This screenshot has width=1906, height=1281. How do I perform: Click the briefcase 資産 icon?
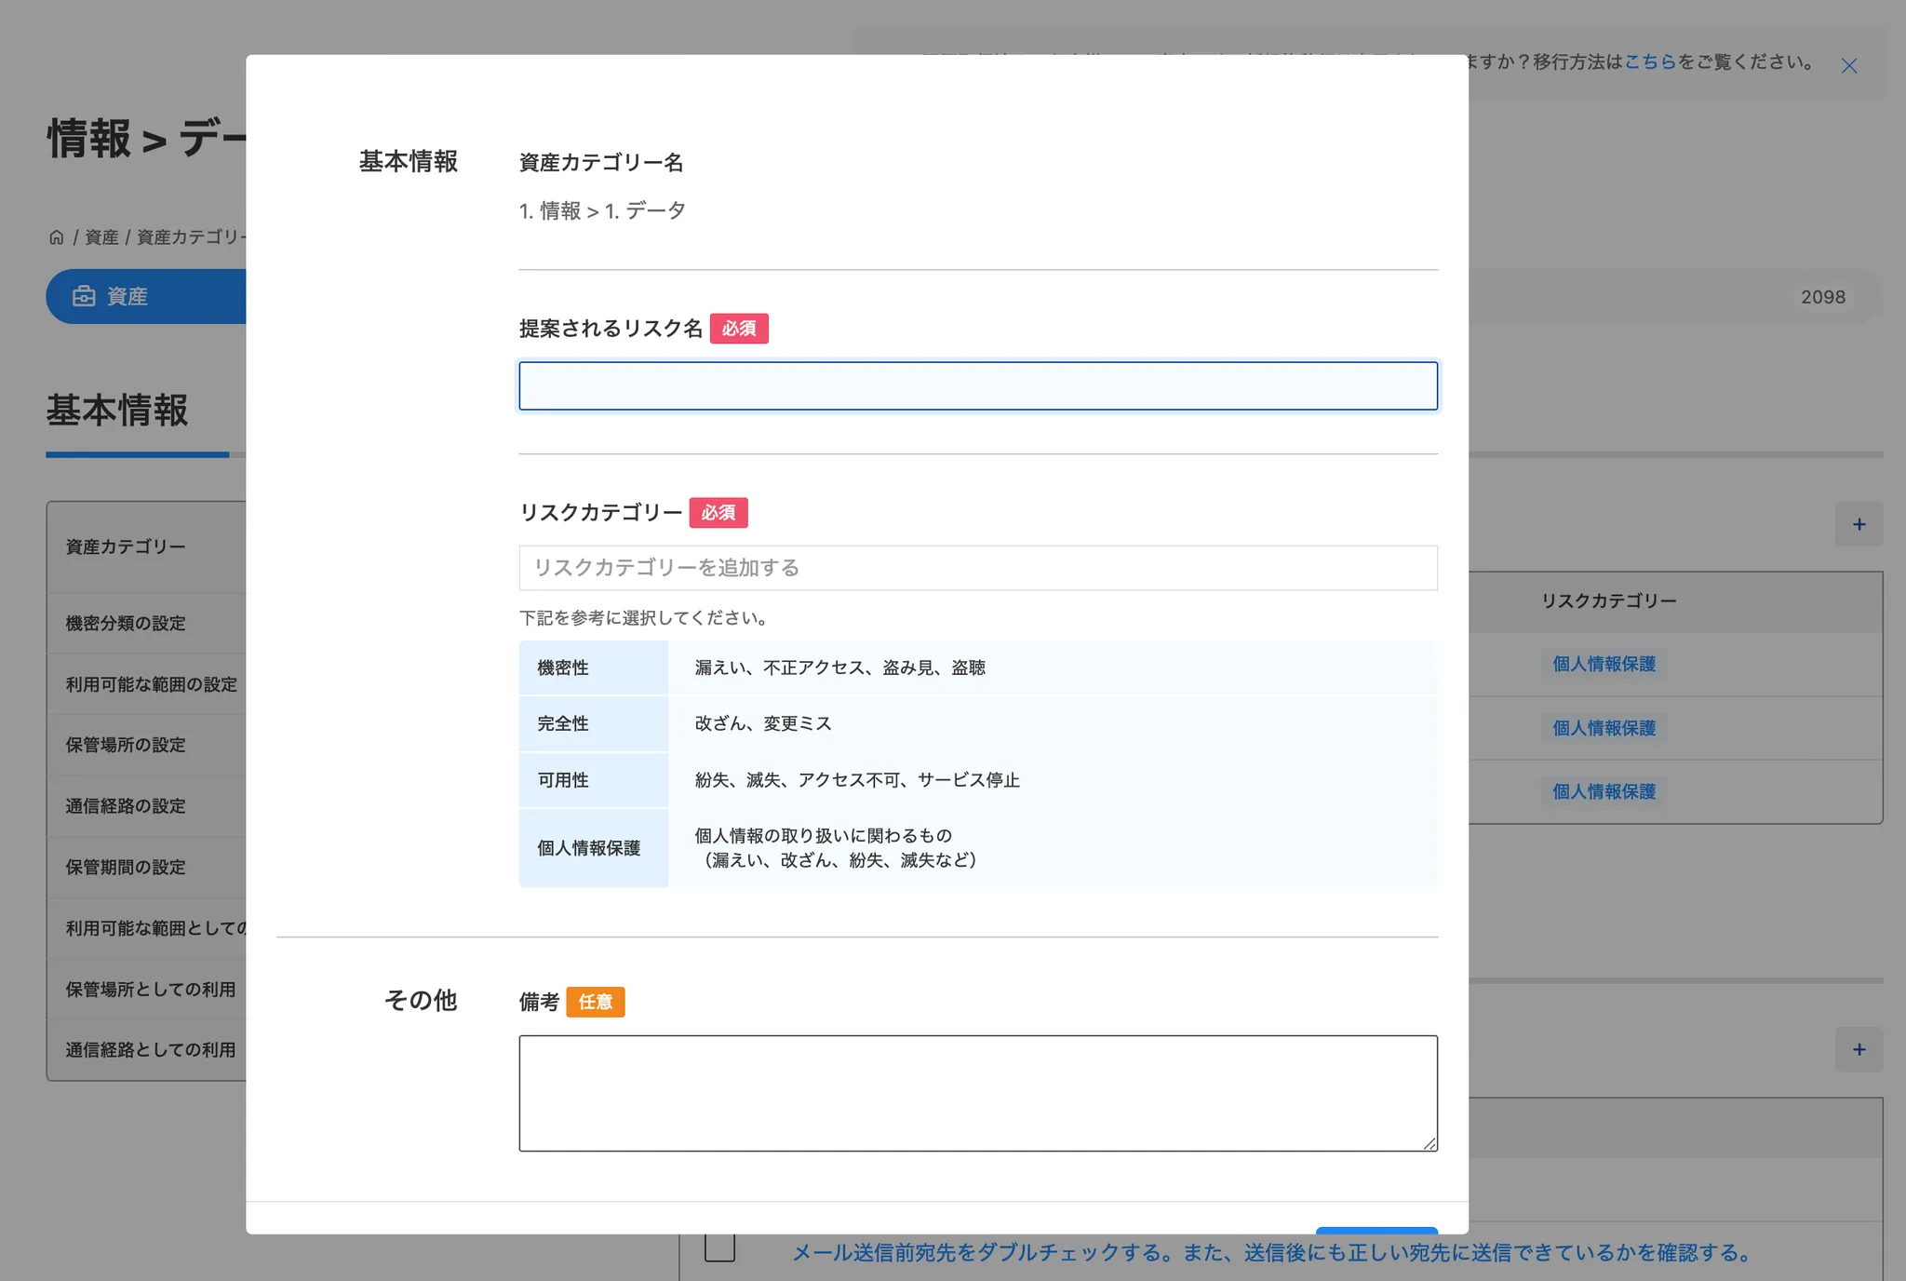pos(84,296)
